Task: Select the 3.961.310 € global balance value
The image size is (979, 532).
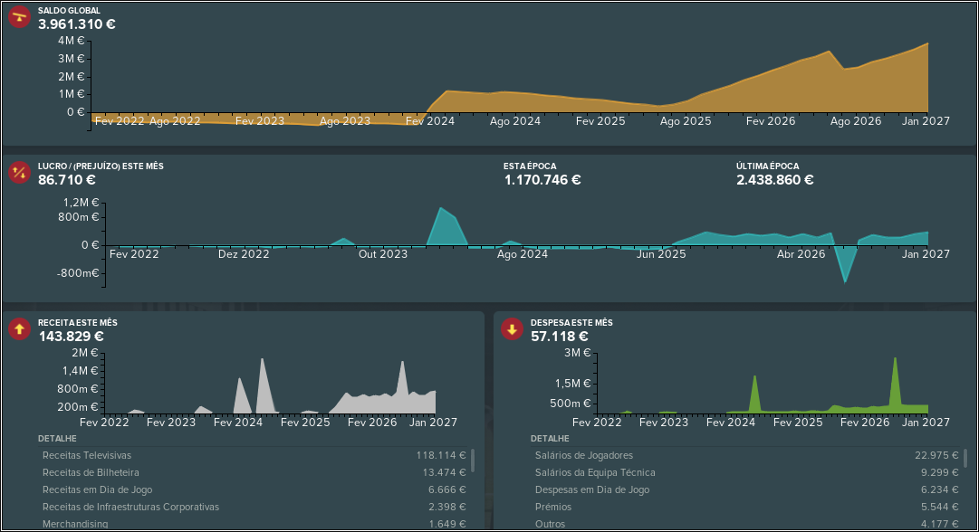Action: point(77,24)
